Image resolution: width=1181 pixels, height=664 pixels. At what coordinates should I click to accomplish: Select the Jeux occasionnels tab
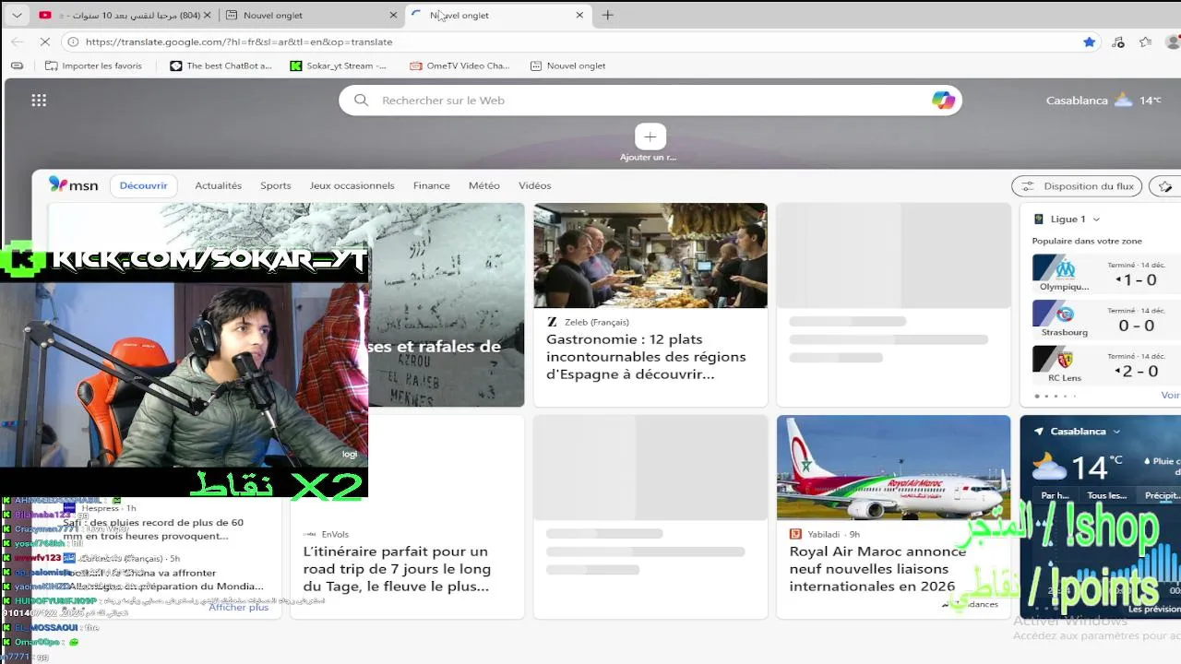[x=352, y=185]
